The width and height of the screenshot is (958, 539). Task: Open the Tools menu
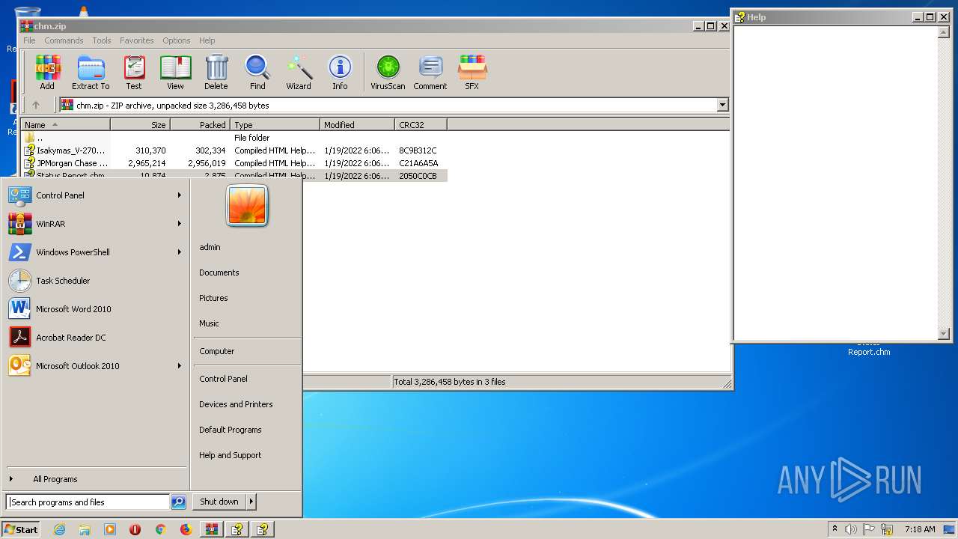(102, 40)
